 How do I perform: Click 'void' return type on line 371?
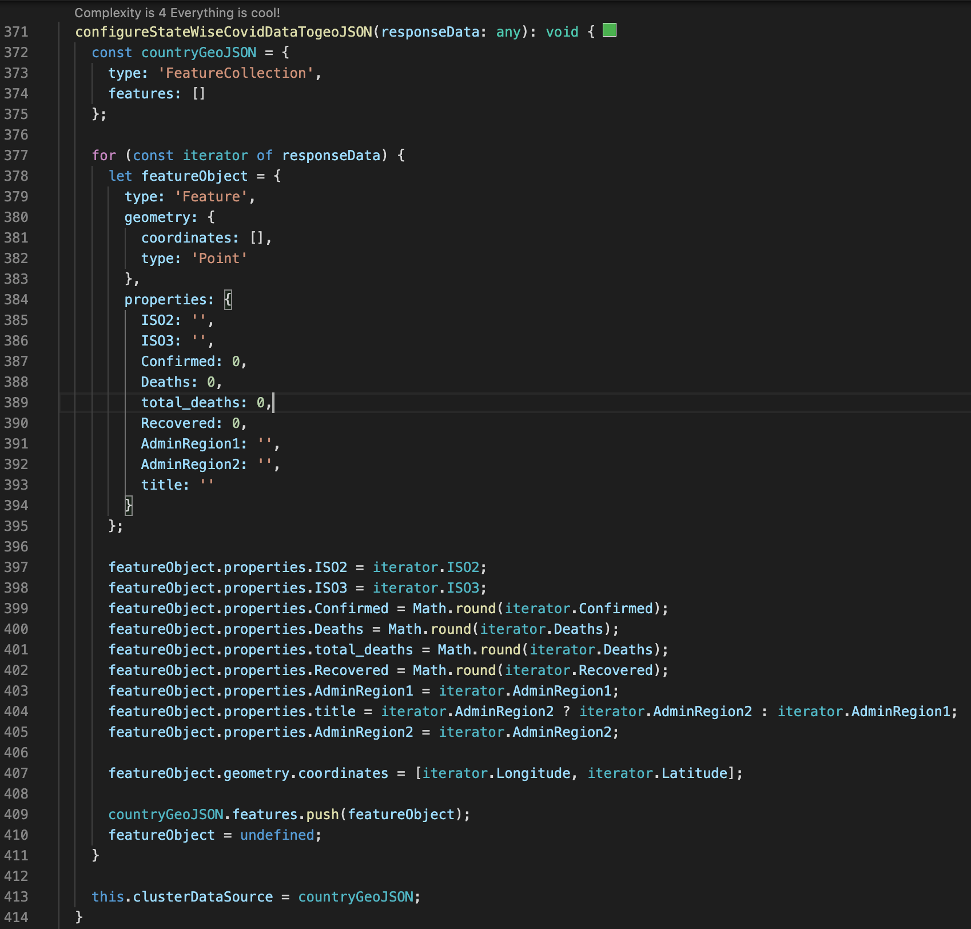(x=562, y=32)
